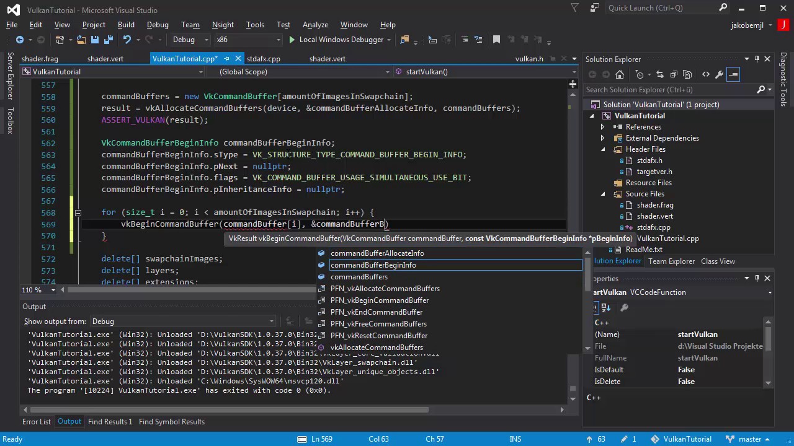Click the Save All toolbar icon

click(x=107, y=40)
